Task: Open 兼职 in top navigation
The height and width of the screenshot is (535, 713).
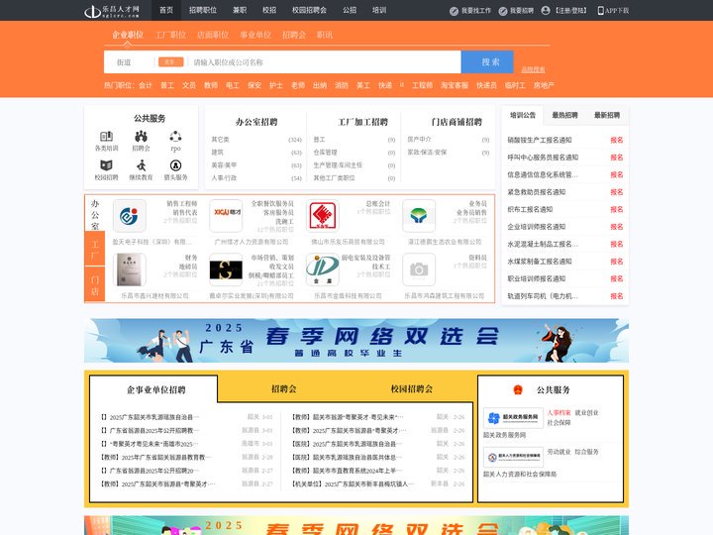Action: coord(240,10)
